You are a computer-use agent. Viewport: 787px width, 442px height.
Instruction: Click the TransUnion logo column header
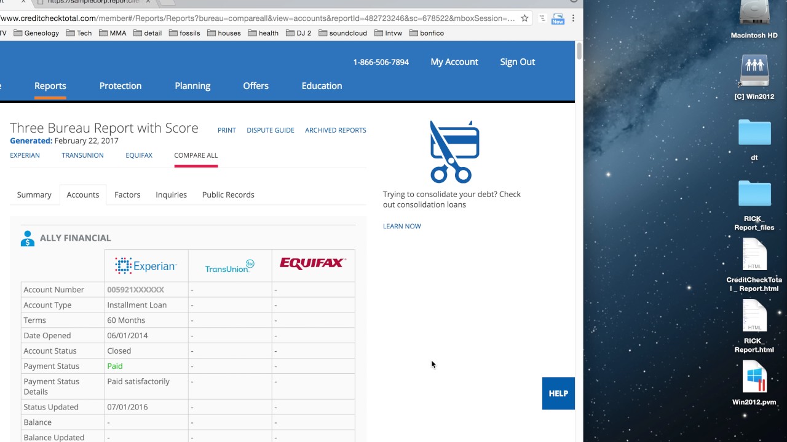(229, 266)
